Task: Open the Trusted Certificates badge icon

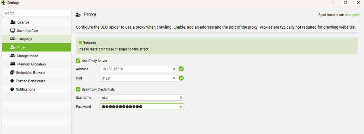Action: 12,81
